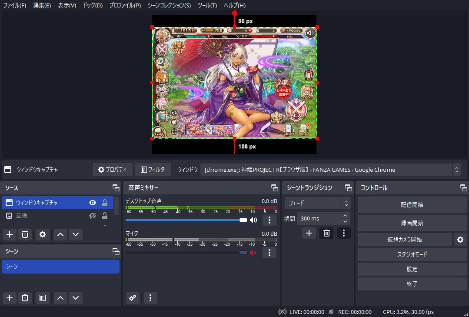The height and width of the screenshot is (317, 469).
Task: Click game preview in canvas
Action: pos(235,83)
